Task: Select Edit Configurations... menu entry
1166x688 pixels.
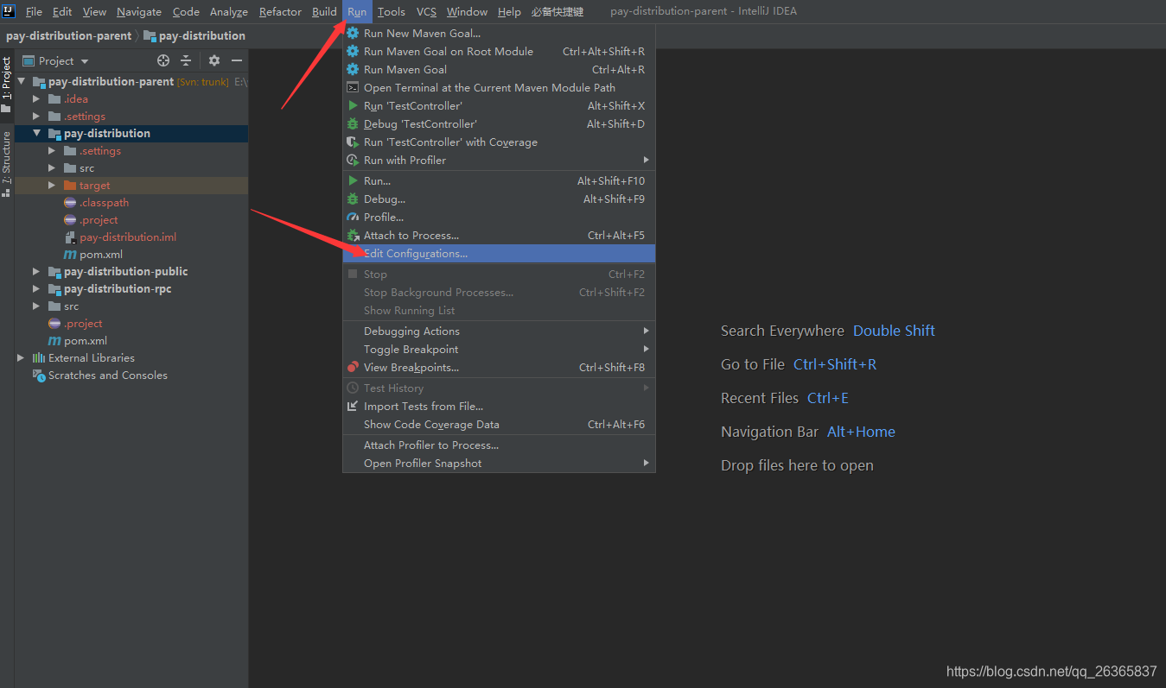Action: coord(499,253)
